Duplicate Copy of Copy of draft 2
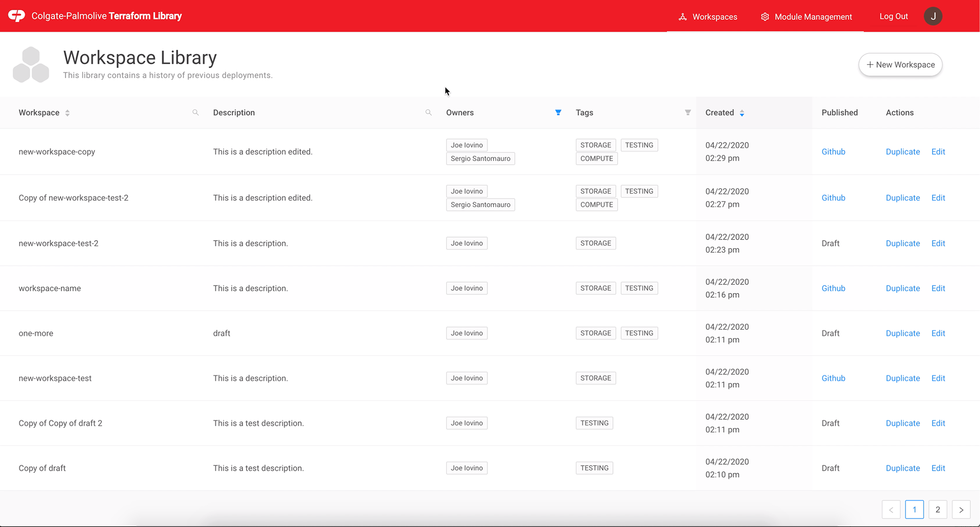This screenshot has height=527, width=980. (x=903, y=423)
